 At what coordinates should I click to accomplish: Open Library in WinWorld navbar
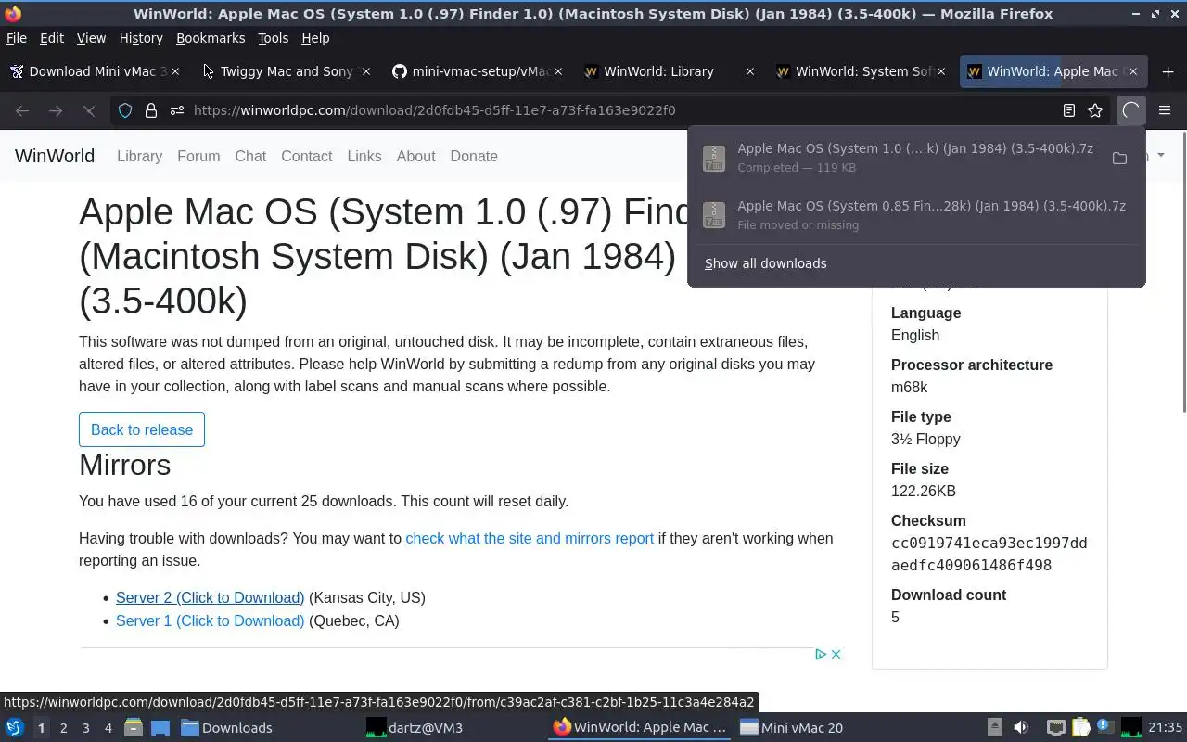(x=139, y=156)
